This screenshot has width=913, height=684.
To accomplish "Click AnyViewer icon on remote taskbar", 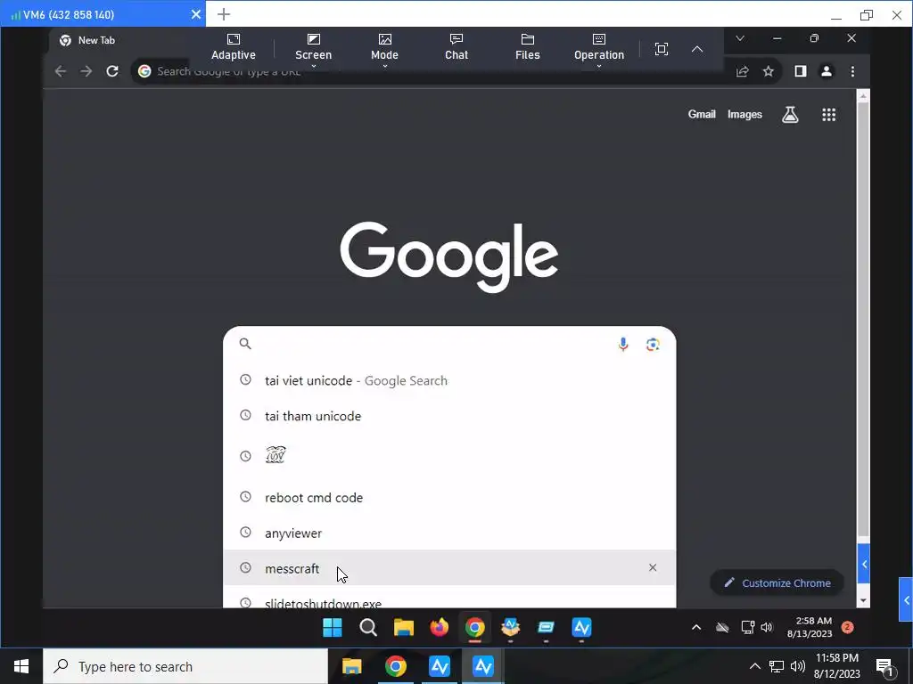I will point(581,628).
